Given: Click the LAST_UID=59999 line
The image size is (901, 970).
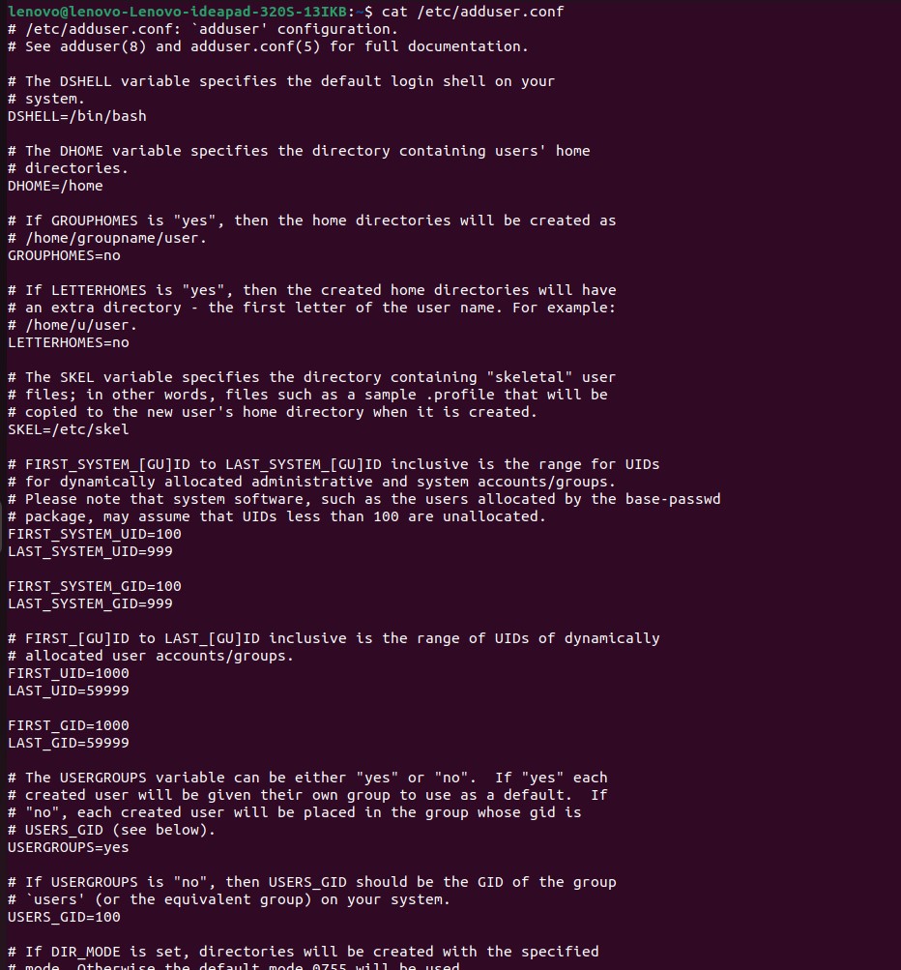Looking at the screenshot, I should [69, 691].
